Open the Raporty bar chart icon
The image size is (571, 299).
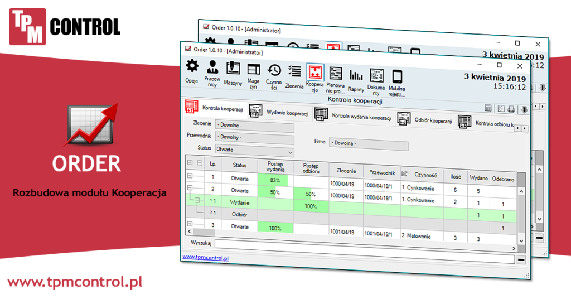(356, 75)
